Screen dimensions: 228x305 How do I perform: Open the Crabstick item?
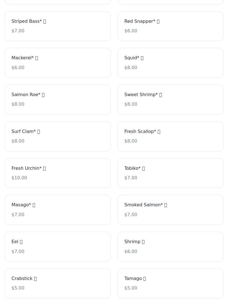click(57, 283)
